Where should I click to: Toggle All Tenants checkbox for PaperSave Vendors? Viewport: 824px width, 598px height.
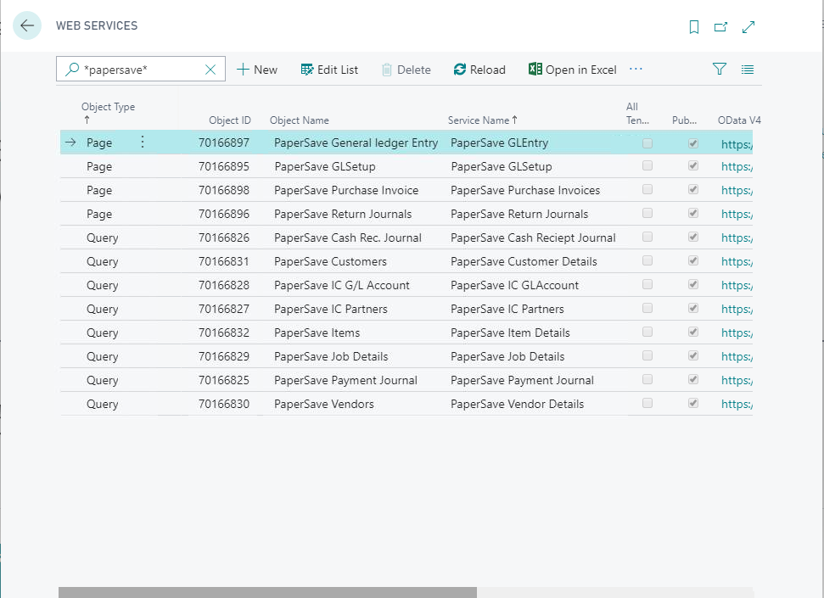click(647, 404)
